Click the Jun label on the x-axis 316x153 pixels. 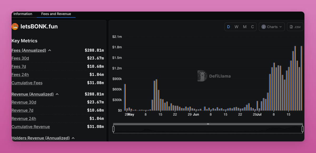[196, 115]
